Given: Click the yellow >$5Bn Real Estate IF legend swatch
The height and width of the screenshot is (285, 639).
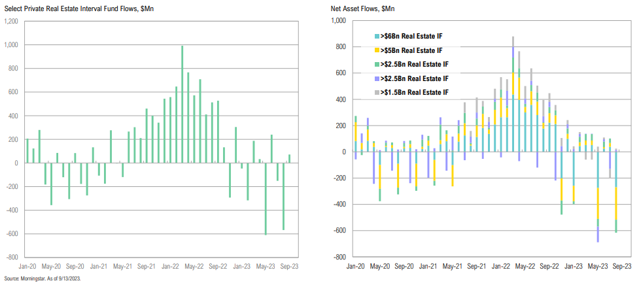Looking at the screenshot, I should pyautogui.click(x=377, y=50).
